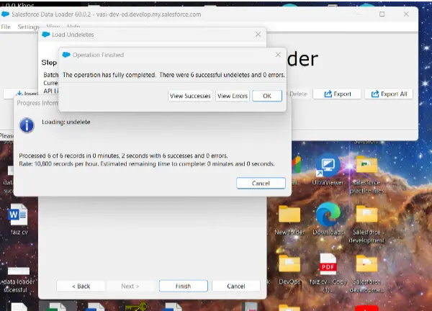
Task: Open the DevOps folder
Action: click(x=289, y=270)
